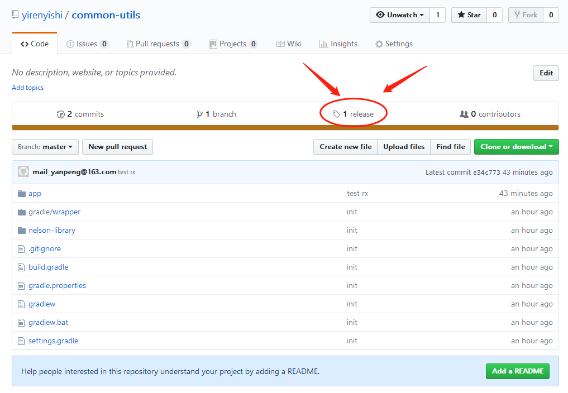Expand the Clone or download dropdown

517,147
